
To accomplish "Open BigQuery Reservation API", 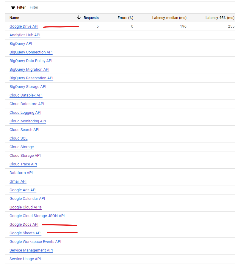I will point(31,78).
